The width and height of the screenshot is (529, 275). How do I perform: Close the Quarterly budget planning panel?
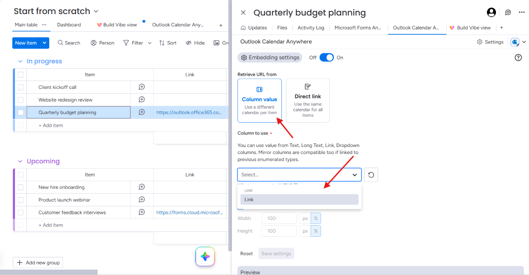pyautogui.click(x=243, y=13)
